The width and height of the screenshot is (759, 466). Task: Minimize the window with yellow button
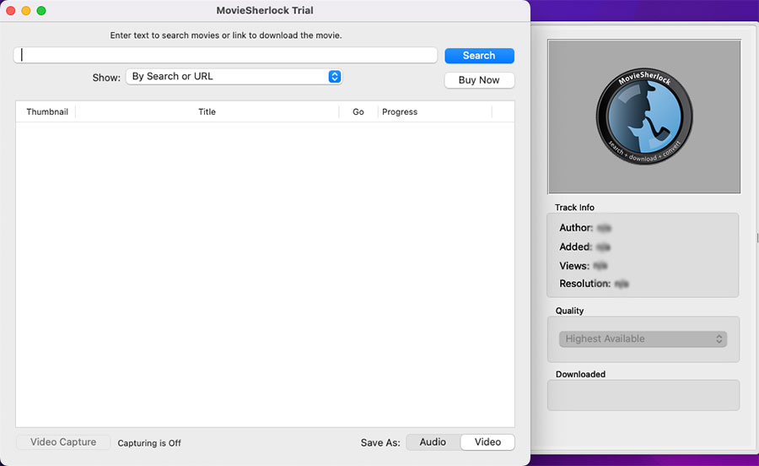pos(26,11)
